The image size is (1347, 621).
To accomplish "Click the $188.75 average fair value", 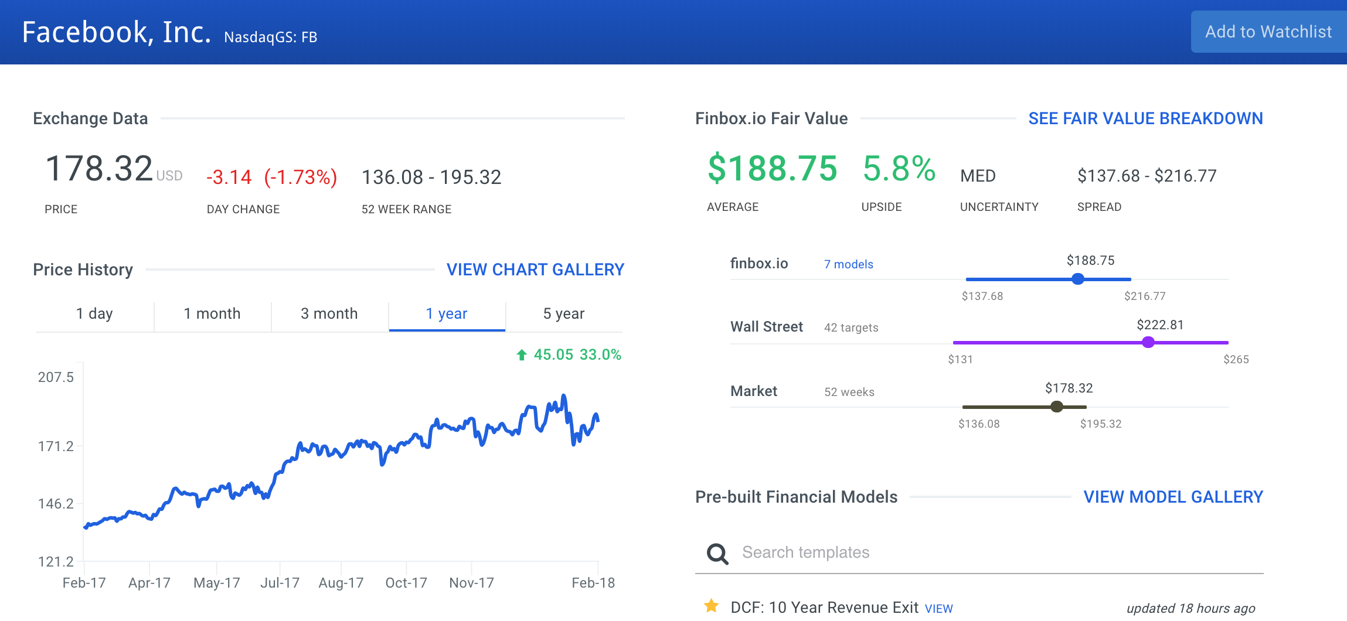I will click(x=773, y=169).
